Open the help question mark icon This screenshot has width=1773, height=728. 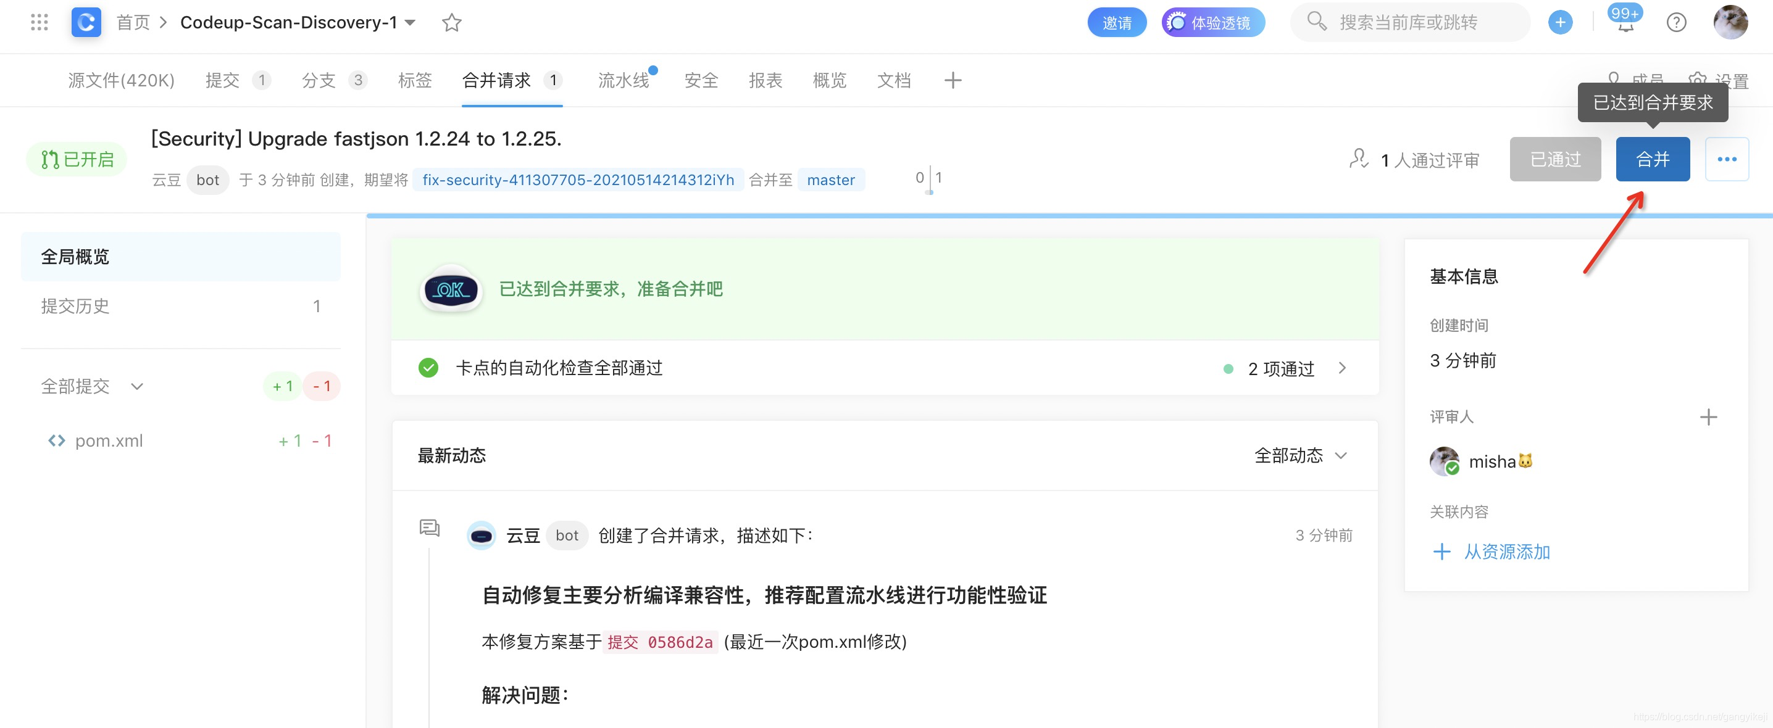click(1677, 23)
